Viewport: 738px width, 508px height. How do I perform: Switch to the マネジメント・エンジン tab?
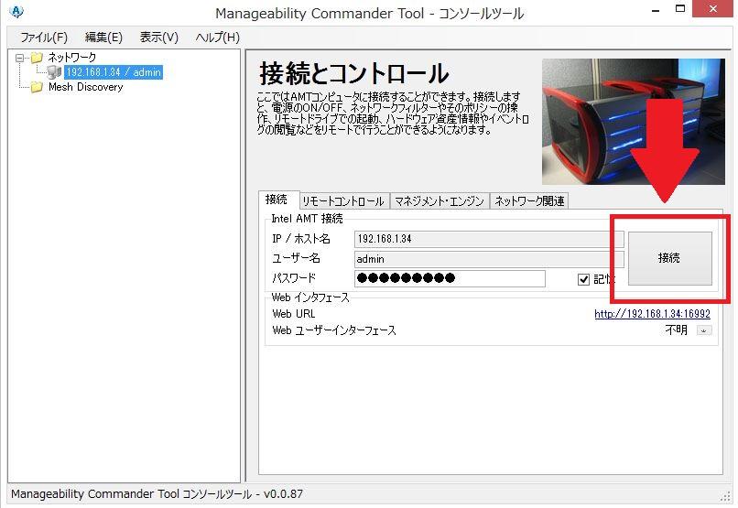coord(440,201)
